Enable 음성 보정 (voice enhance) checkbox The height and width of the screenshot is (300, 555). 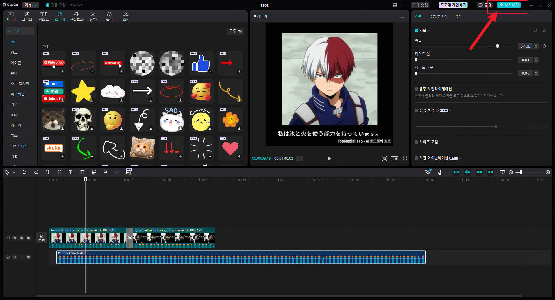tap(417, 110)
